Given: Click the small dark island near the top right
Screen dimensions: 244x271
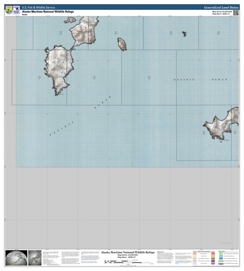Looking at the screenshot, I should (x=184, y=34).
